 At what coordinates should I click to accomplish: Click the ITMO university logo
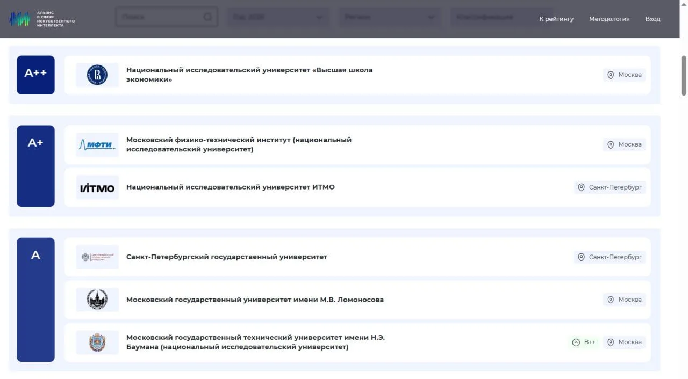coord(97,187)
